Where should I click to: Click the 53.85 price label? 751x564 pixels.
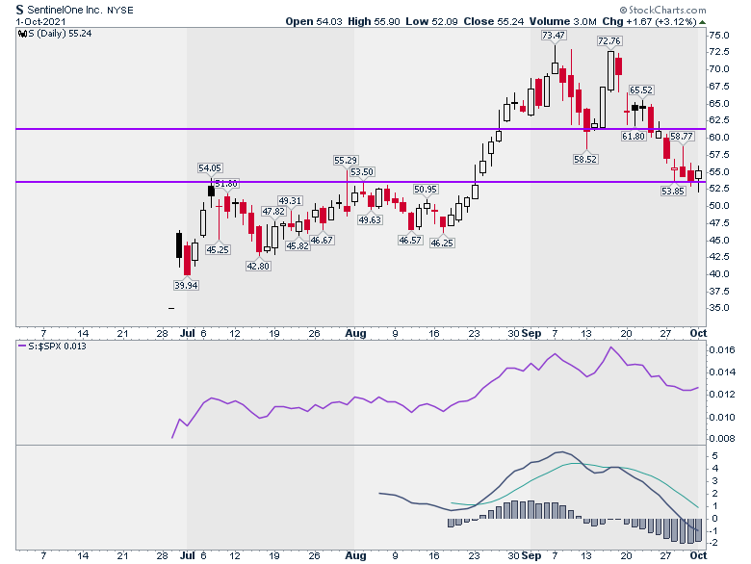pyautogui.click(x=673, y=192)
